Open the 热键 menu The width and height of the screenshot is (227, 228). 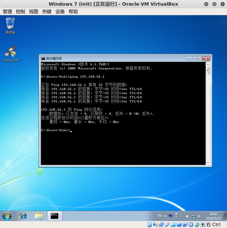[47, 12]
